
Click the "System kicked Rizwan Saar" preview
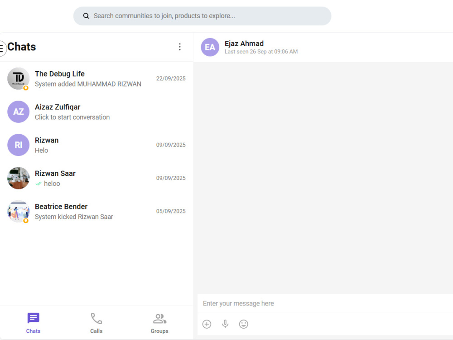pyautogui.click(x=74, y=217)
